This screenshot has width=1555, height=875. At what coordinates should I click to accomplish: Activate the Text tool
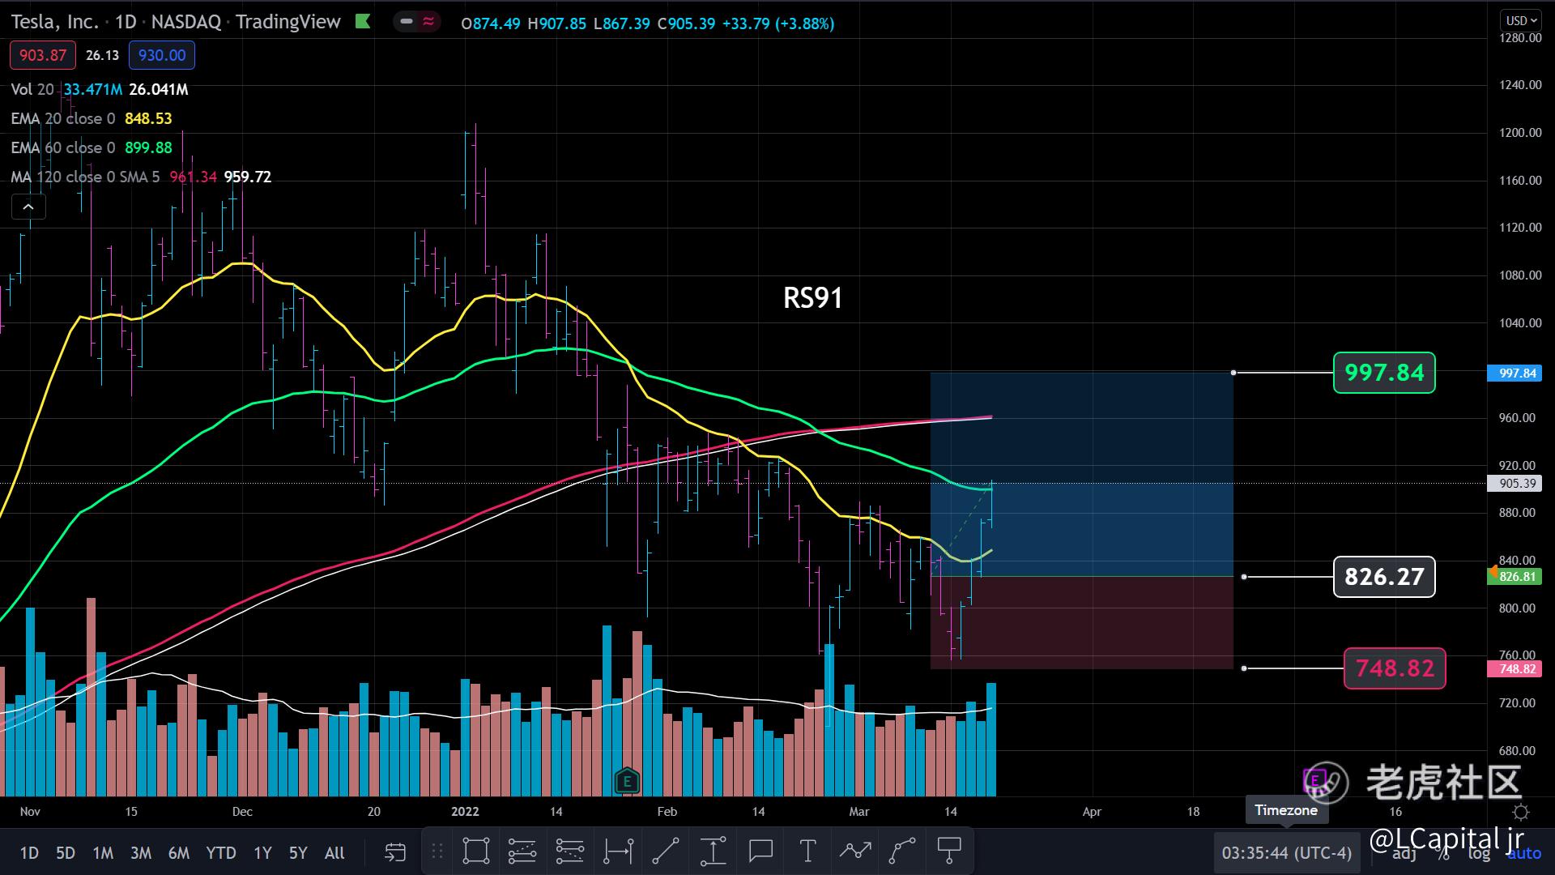coord(807,852)
